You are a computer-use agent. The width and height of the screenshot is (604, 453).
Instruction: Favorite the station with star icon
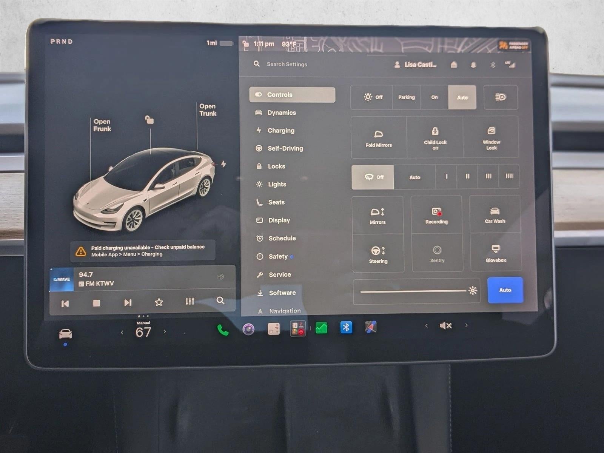click(x=159, y=302)
